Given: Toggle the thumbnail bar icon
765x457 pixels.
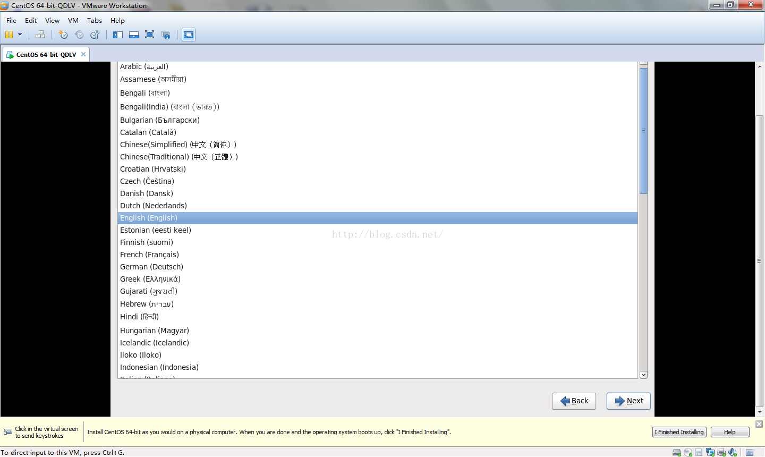Looking at the screenshot, I should pos(134,35).
